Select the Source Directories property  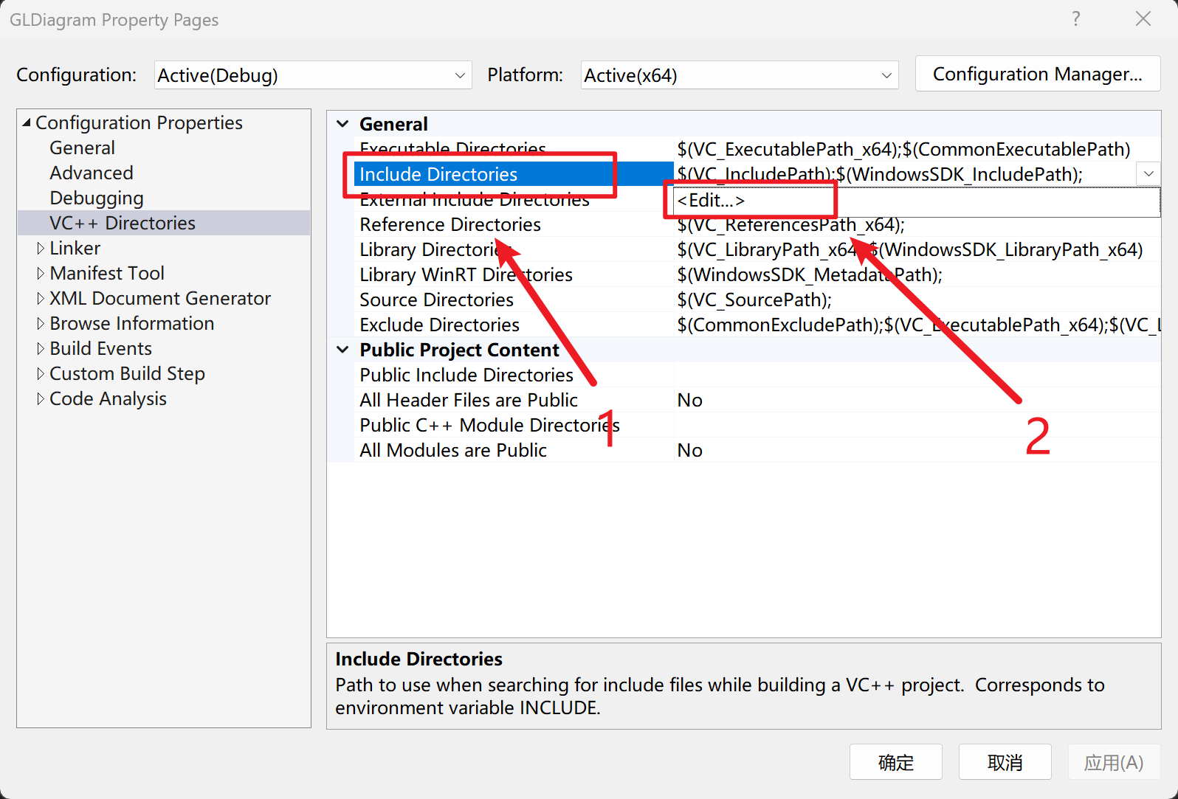(436, 300)
